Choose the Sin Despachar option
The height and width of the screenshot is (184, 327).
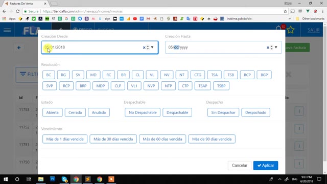click(223, 112)
